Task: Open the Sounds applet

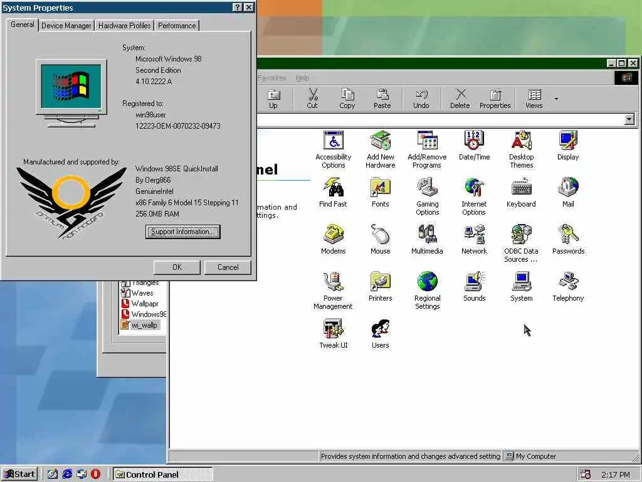Action: (474, 287)
